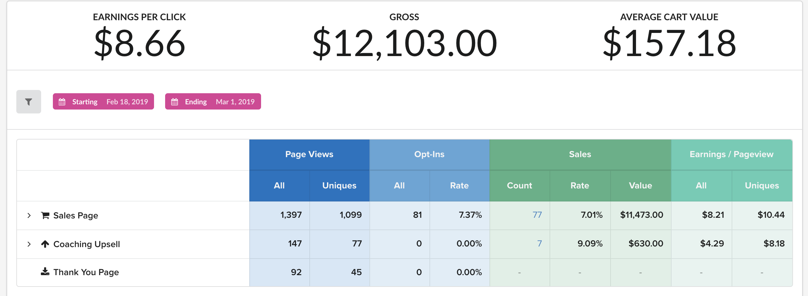Click the $4.29 earnings cell
808x296 pixels.
(x=701, y=244)
